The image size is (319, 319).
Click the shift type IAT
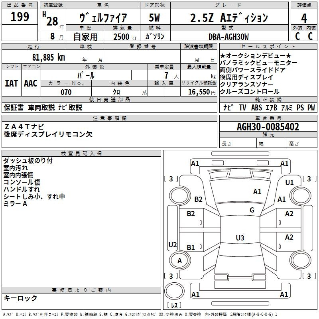11,83
